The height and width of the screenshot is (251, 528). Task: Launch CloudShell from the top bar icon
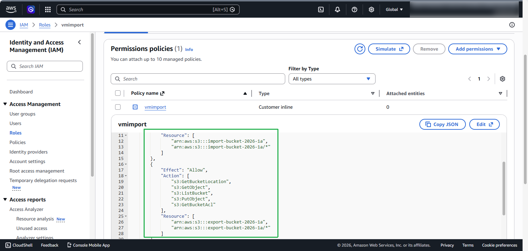click(321, 10)
